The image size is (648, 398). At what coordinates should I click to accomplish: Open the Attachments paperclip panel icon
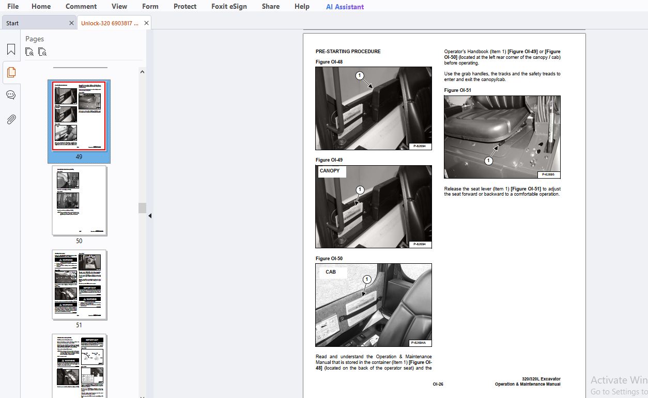tap(11, 119)
